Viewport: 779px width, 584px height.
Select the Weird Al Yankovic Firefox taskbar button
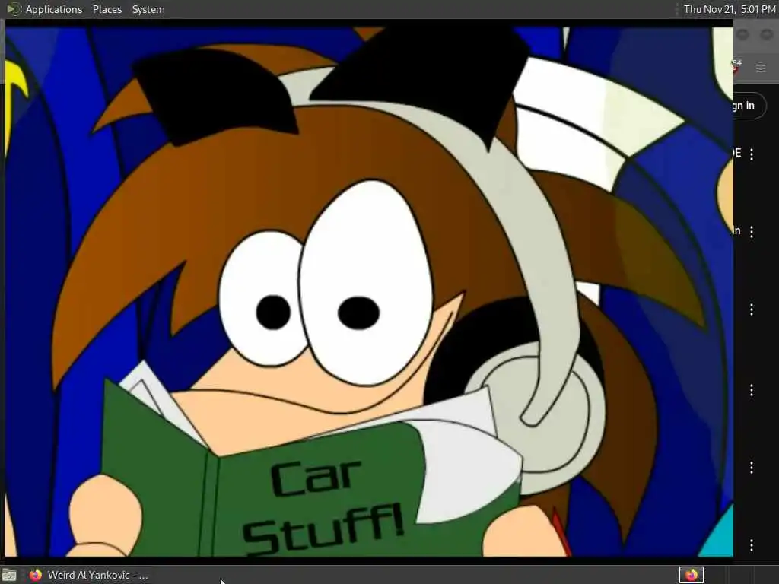89,575
